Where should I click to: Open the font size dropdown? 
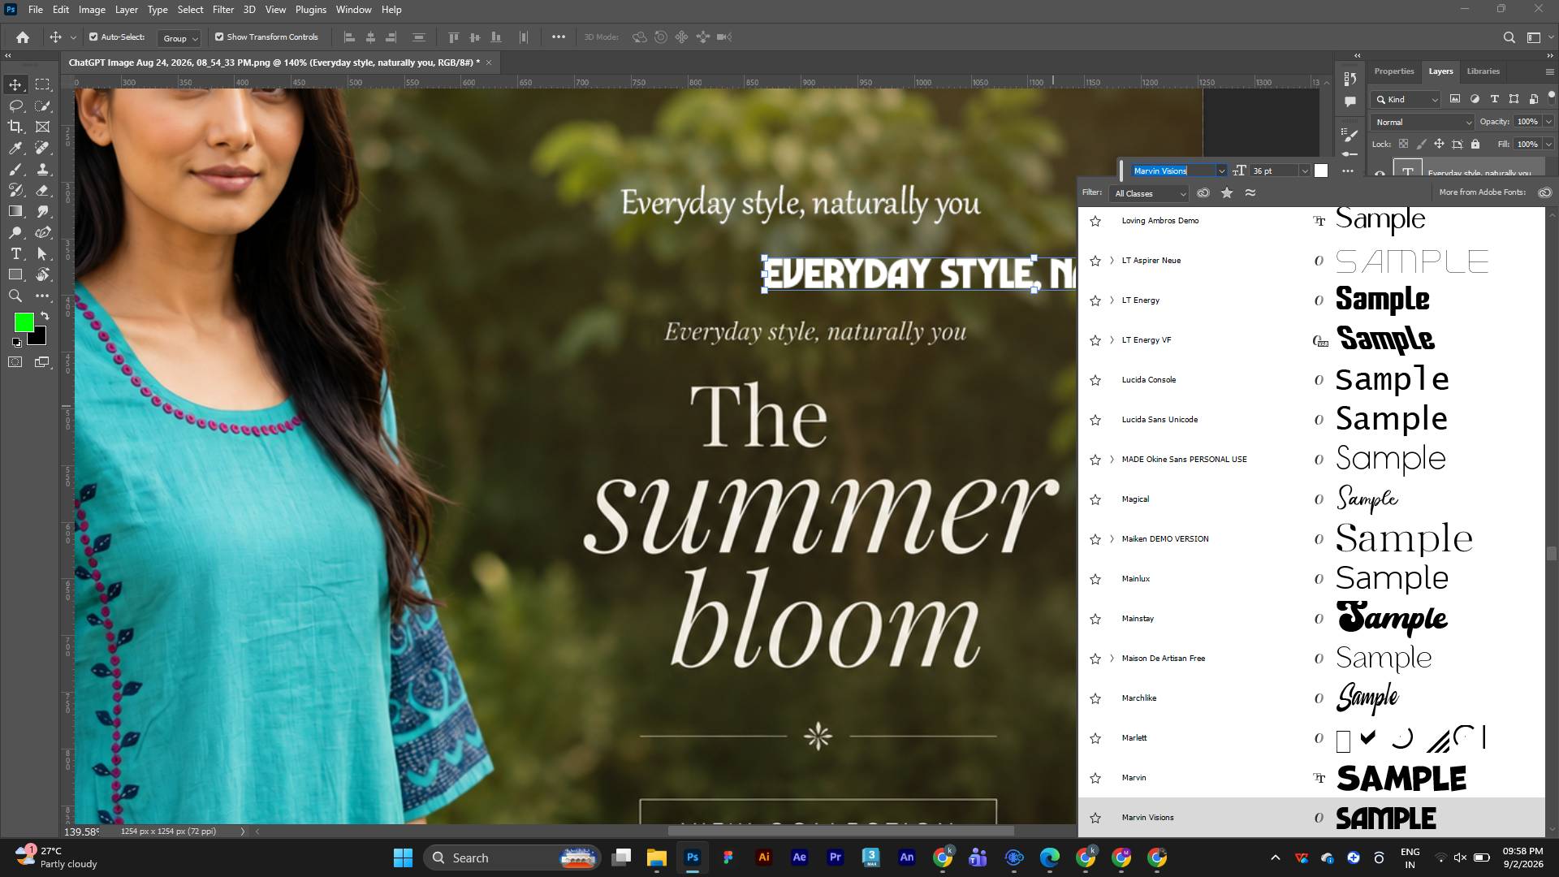tap(1305, 171)
